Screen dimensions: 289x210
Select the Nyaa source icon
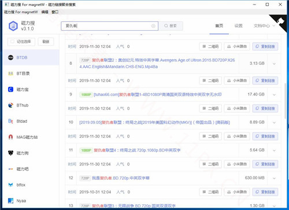10,201
